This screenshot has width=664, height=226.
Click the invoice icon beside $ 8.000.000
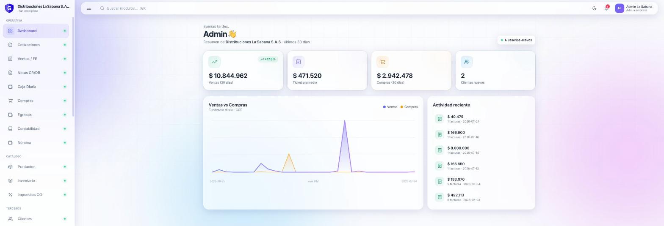[x=440, y=150]
